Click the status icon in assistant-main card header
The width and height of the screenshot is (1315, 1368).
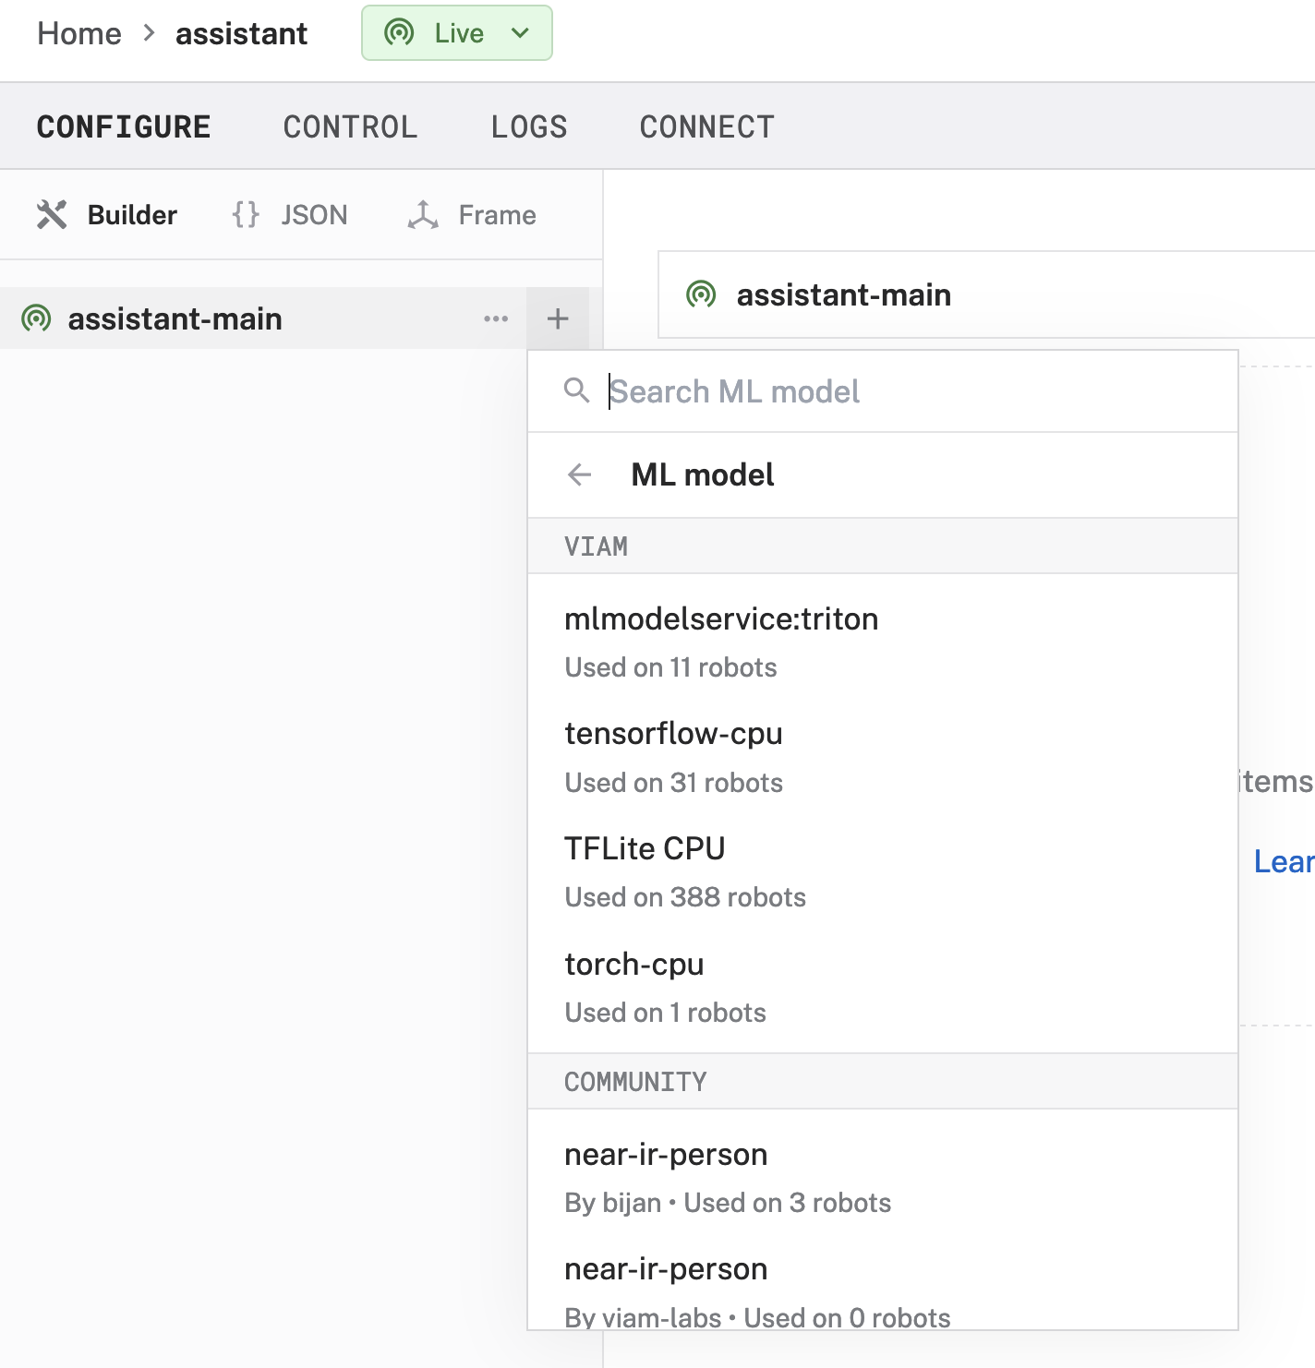[701, 294]
